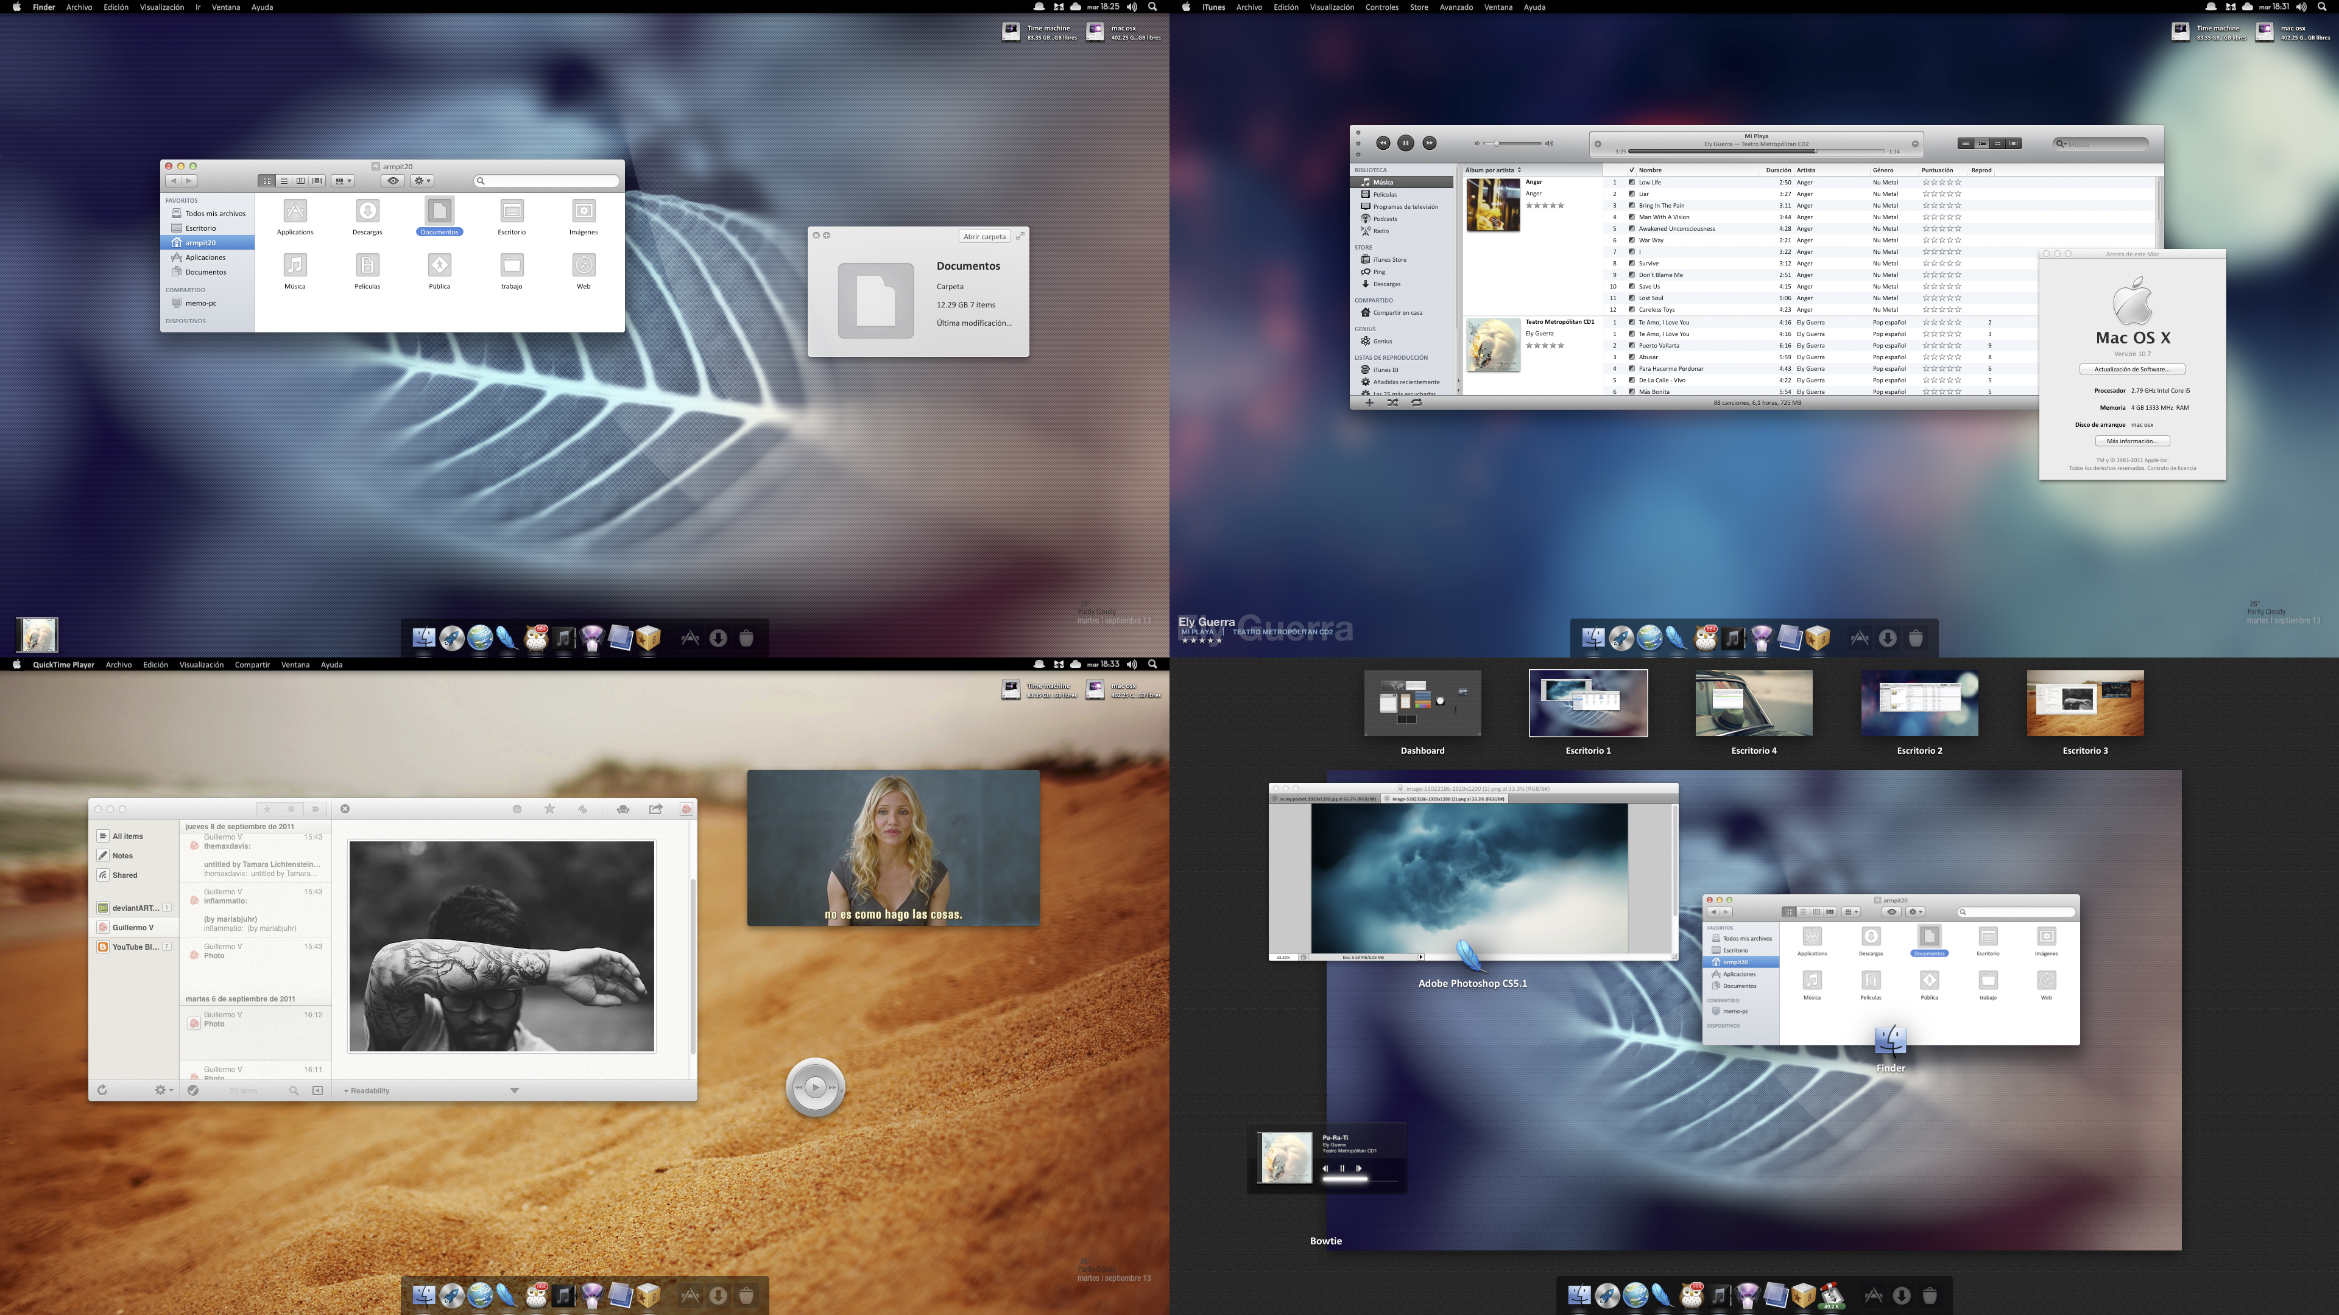The width and height of the screenshot is (2339, 1315).
Task: Click the magnifier search icon beside 20 items
Action: [x=294, y=1090]
